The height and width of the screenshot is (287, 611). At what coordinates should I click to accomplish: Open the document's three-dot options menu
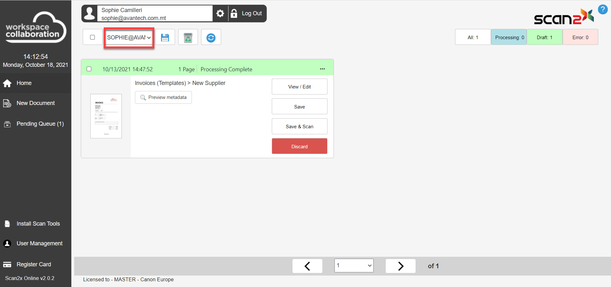[322, 69]
